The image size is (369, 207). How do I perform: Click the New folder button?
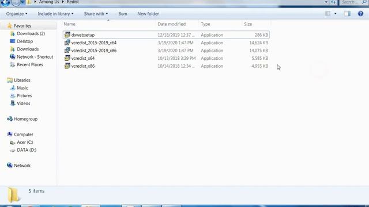[x=148, y=14]
